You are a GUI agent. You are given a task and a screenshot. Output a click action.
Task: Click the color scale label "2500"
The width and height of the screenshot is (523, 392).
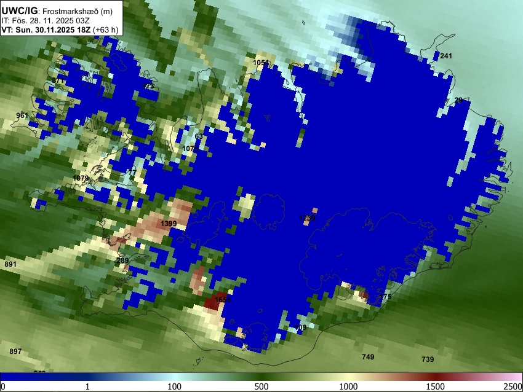(x=513, y=386)
